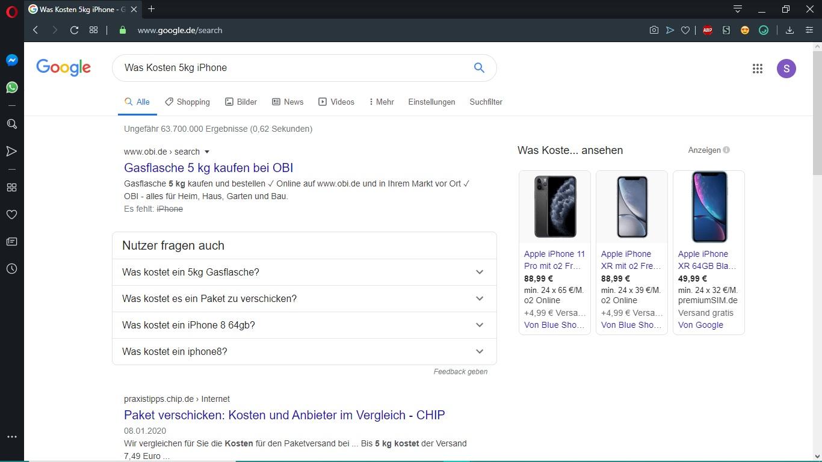Open the CHIP 'Paket verschicken' result
Screen dimensions: 822x462
pyautogui.click(x=285, y=415)
